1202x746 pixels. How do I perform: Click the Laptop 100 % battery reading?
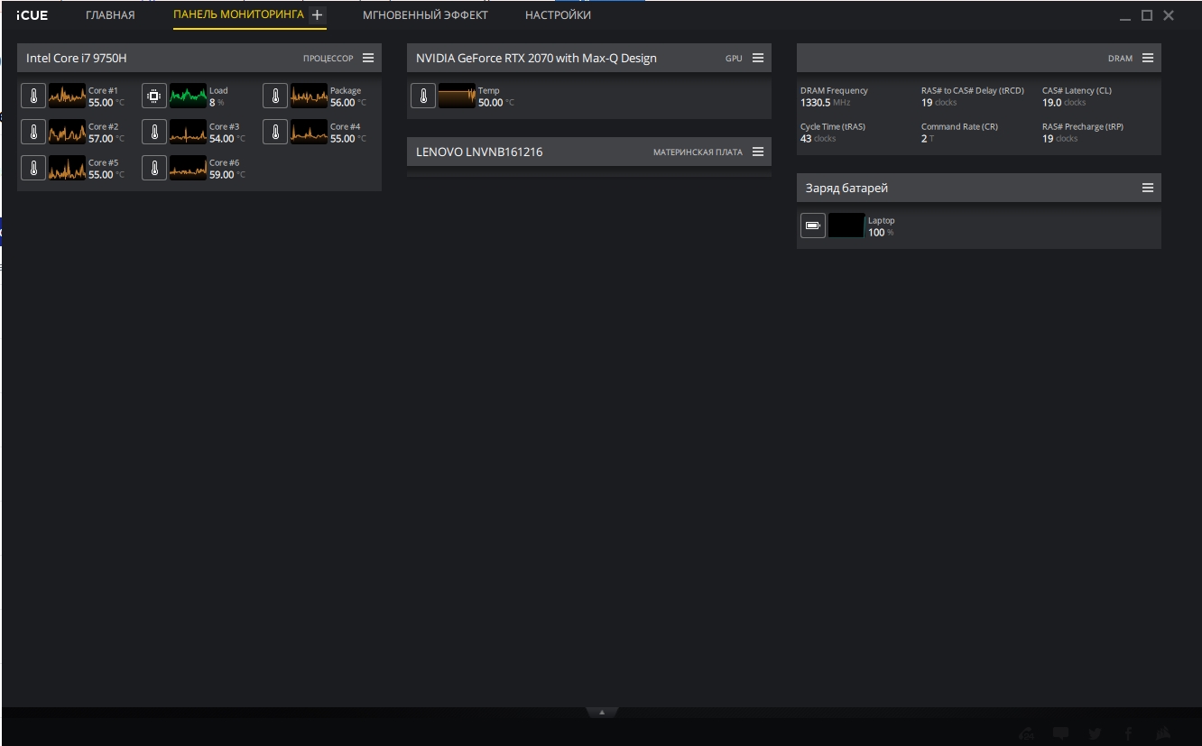tap(881, 233)
